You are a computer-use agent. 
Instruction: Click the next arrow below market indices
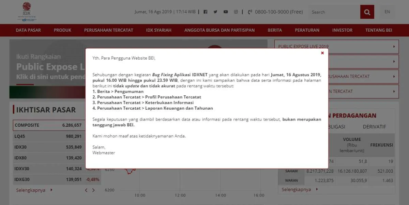93,190
